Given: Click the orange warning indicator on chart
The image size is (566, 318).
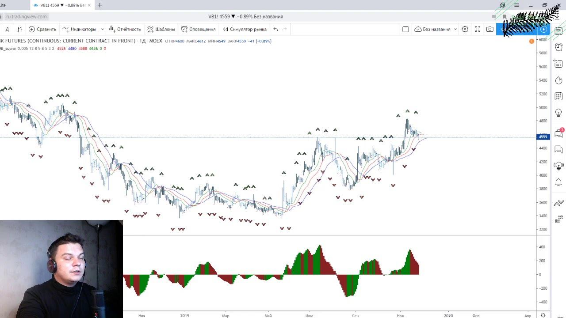Looking at the screenshot, I should (x=532, y=41).
